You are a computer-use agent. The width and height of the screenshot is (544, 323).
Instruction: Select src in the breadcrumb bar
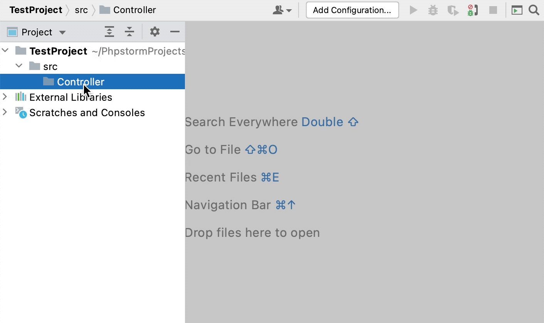pos(81,10)
